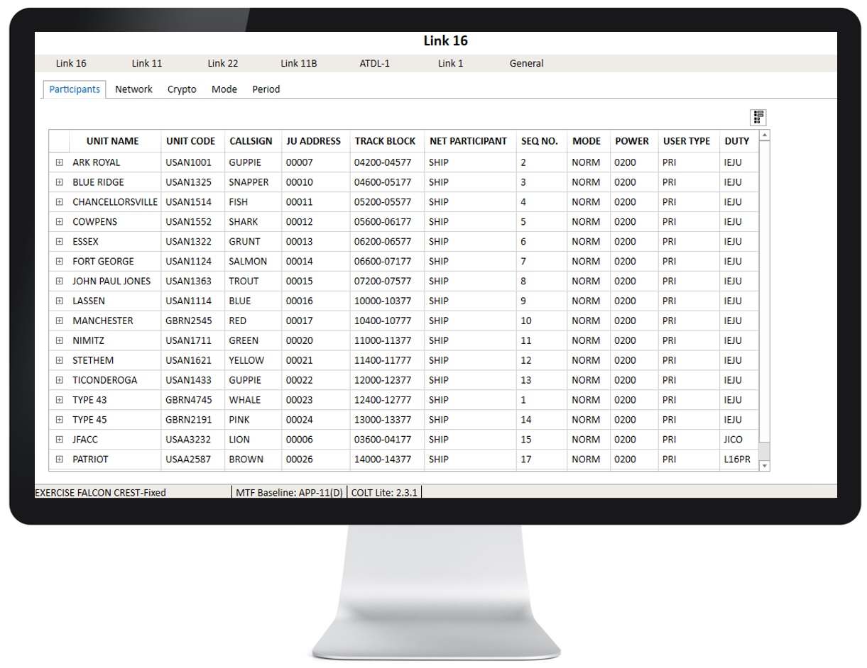The image size is (867, 668).
Task: Click the JU ADDRESS column header
Action: (x=313, y=141)
